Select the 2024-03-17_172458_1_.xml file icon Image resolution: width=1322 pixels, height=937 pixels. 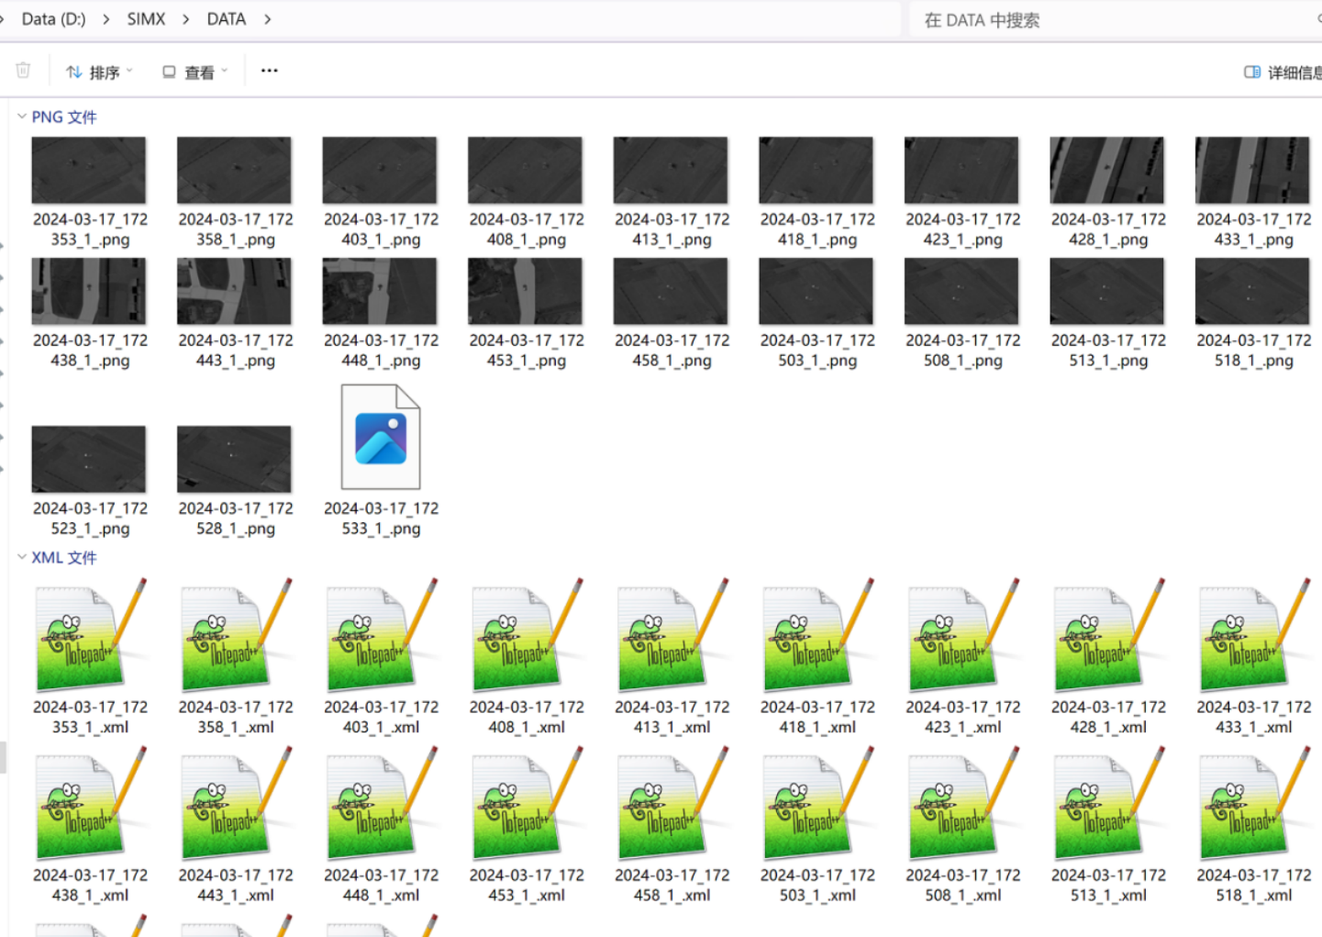coord(671,804)
